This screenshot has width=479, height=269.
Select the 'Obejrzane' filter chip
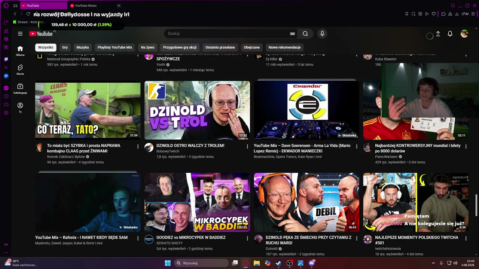(x=252, y=47)
